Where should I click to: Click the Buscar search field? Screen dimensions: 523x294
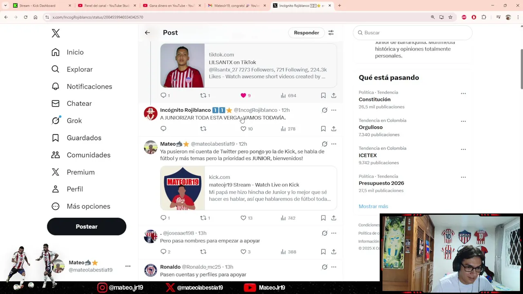point(413,33)
